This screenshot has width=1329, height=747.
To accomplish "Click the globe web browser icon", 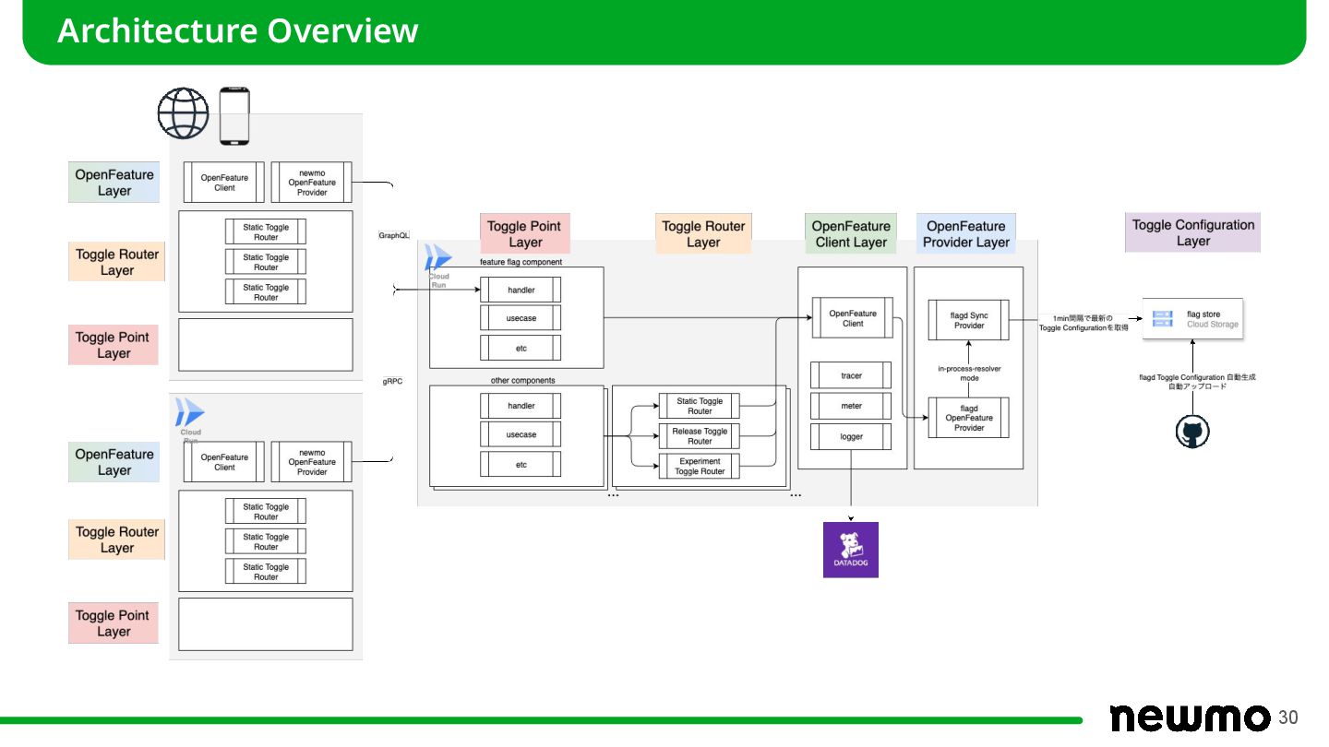I will click(183, 113).
